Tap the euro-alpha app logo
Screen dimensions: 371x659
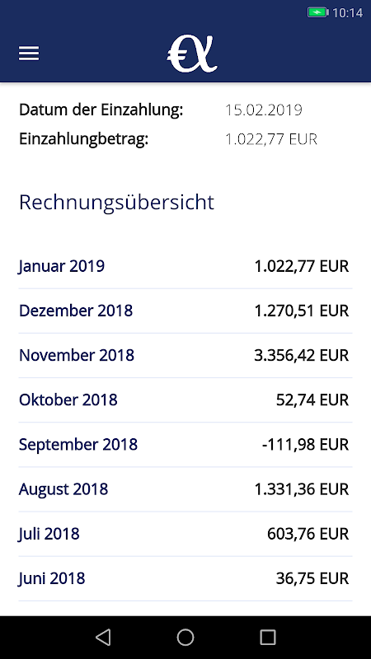tap(192, 54)
